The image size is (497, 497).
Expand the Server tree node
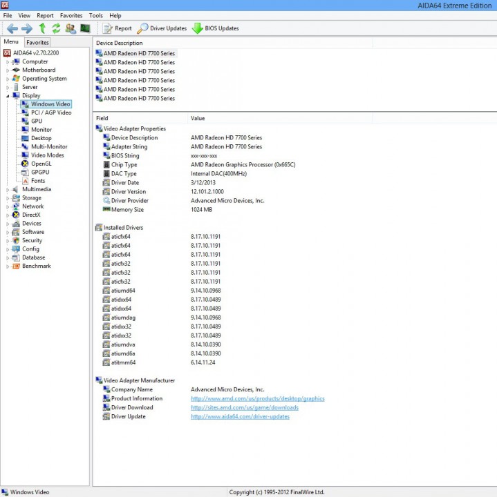[8, 87]
